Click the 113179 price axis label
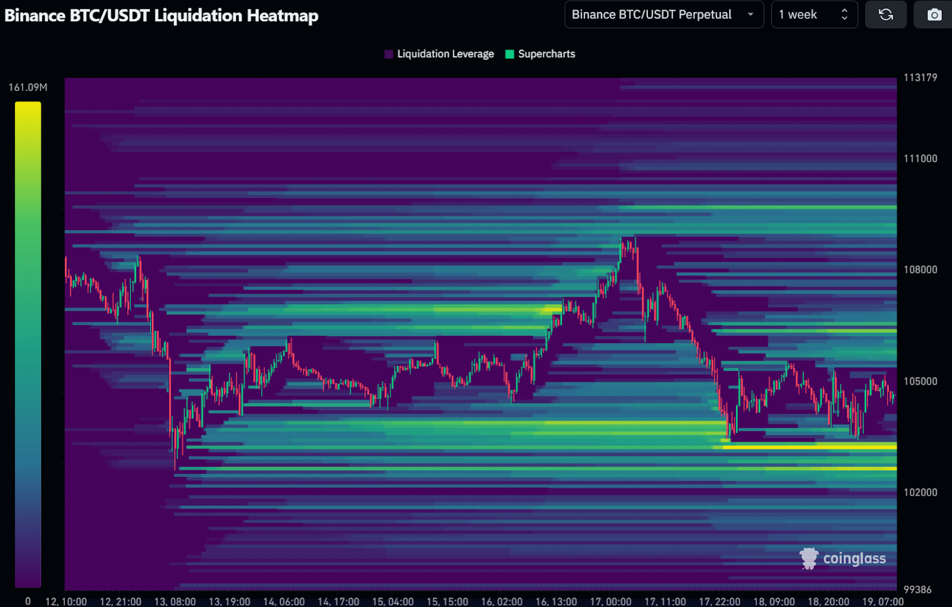The height and width of the screenshot is (607, 952). [920, 77]
